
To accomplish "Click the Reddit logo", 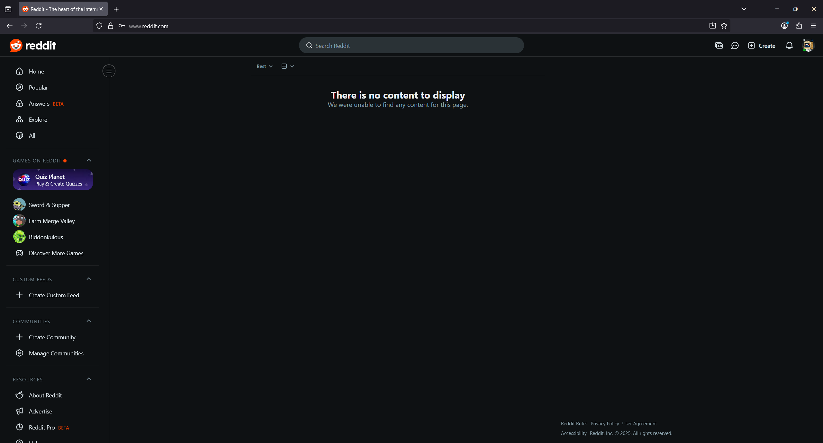I will pos(33,46).
